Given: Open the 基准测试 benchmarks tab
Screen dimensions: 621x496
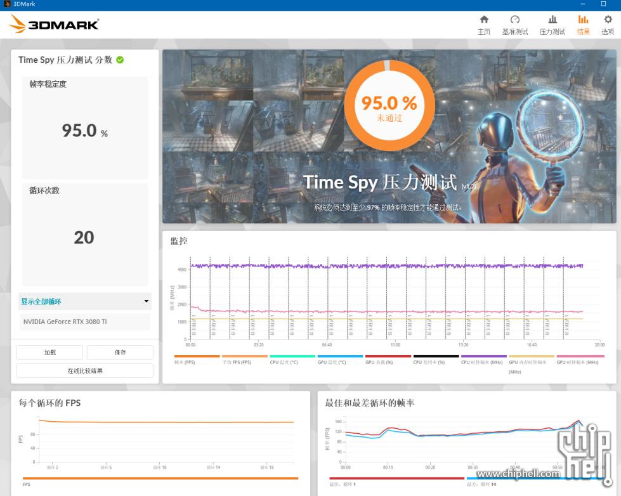Looking at the screenshot, I should pyautogui.click(x=515, y=25).
